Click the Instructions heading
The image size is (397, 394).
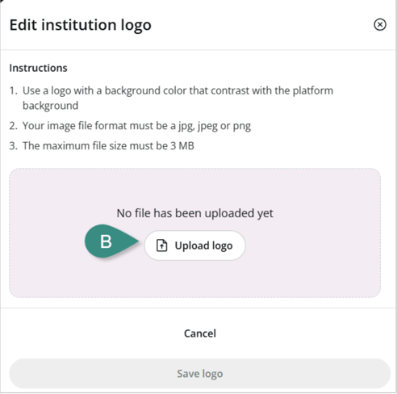pyautogui.click(x=38, y=68)
